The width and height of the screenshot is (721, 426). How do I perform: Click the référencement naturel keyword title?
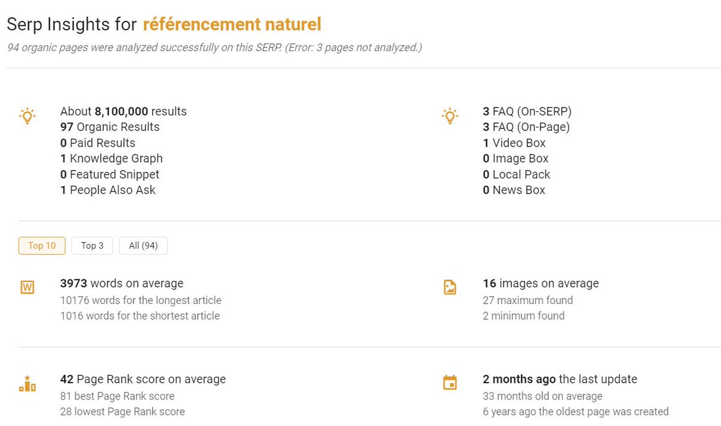[232, 25]
